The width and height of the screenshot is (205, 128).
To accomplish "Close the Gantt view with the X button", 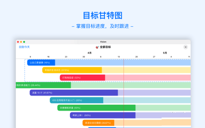I will tap(186, 47).
